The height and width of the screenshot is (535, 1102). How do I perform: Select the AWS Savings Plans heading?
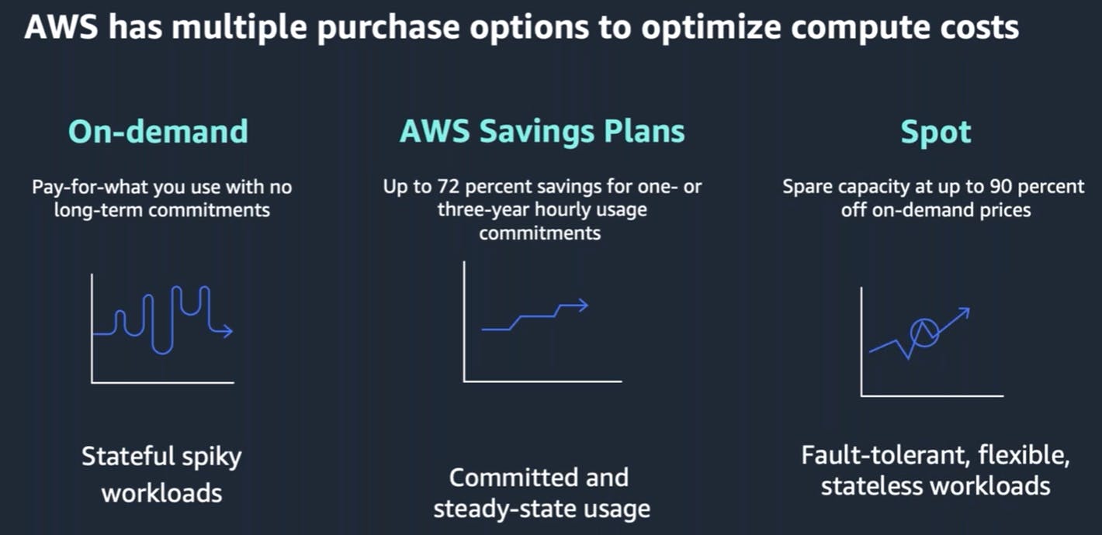(x=542, y=132)
